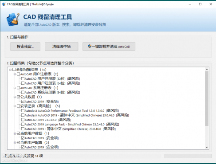Check AutoCAD 用户注册表 [64位] checkbox
Image resolution: width=216 pixels, height=164 pixels.
tap(23, 83)
